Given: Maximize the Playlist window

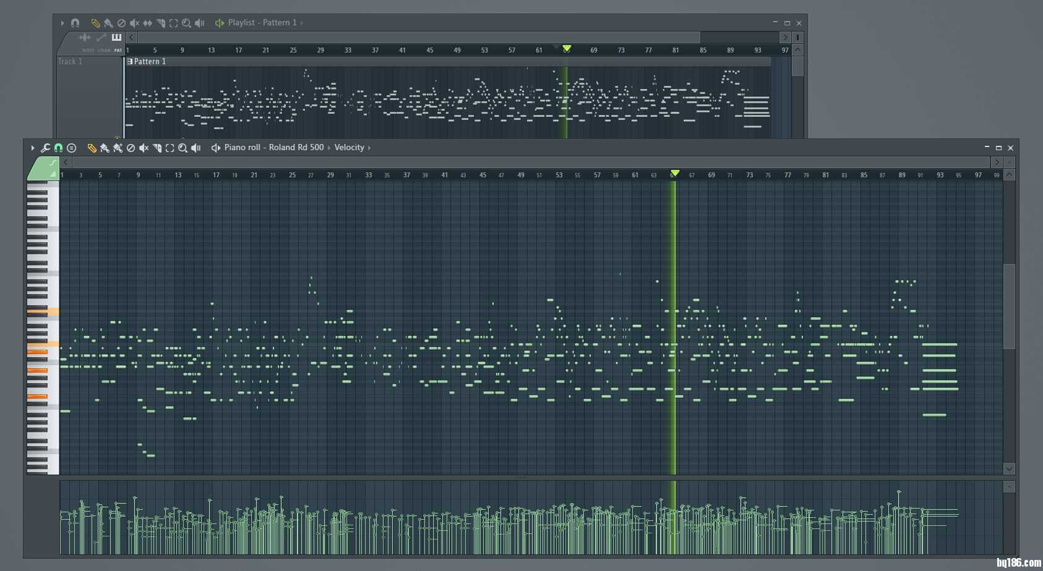Looking at the screenshot, I should tap(787, 23).
